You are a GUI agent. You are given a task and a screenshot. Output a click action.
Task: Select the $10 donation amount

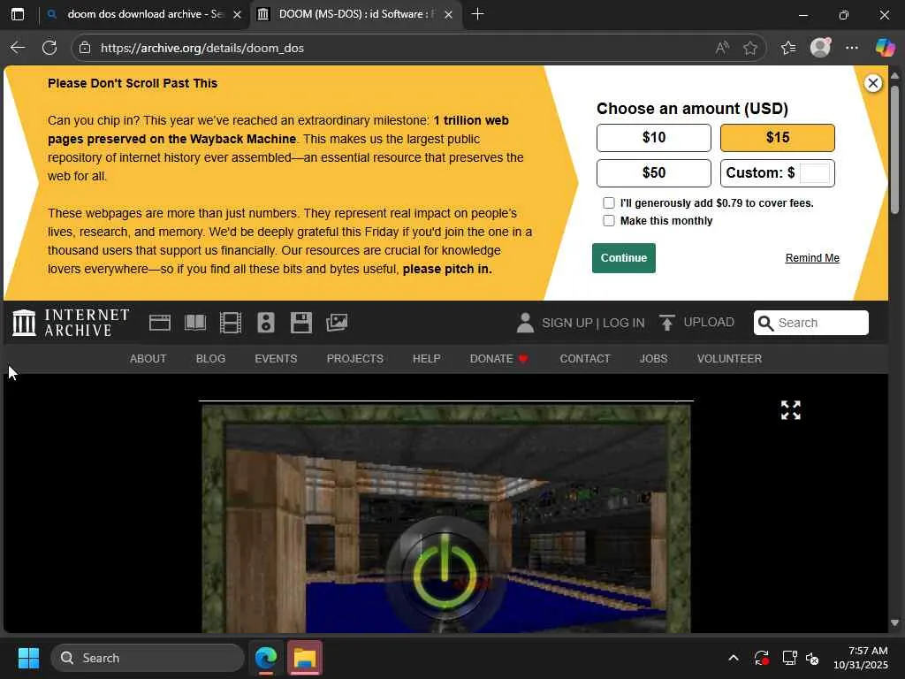[653, 137]
